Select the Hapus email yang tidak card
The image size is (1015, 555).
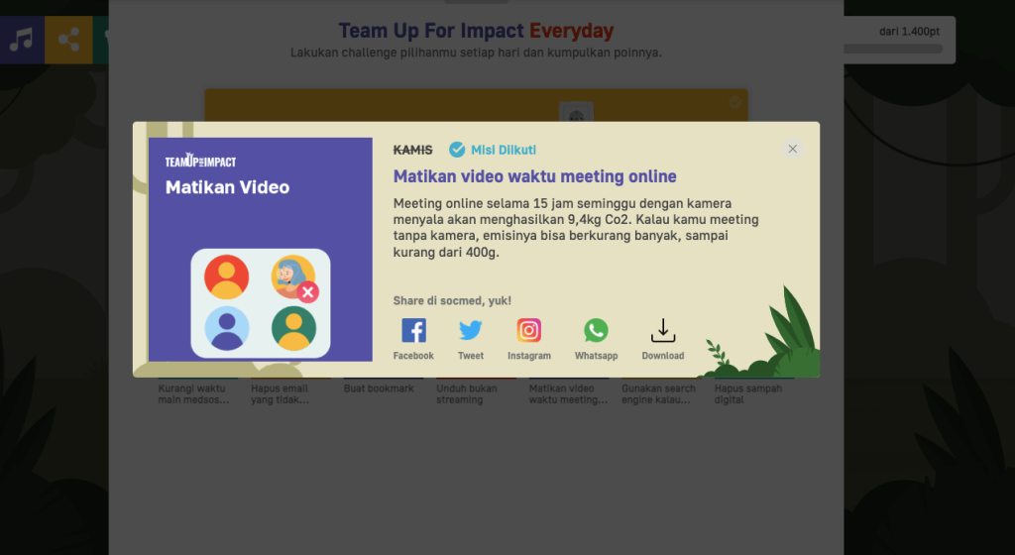pos(282,393)
